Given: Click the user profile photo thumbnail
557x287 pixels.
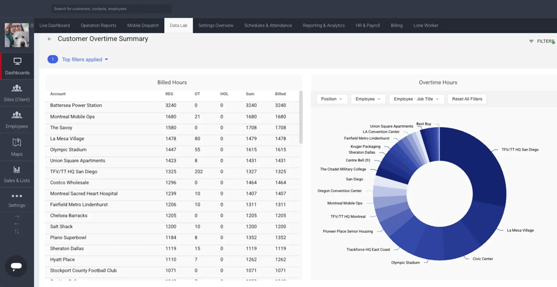Looking at the screenshot, I should tap(17, 35).
